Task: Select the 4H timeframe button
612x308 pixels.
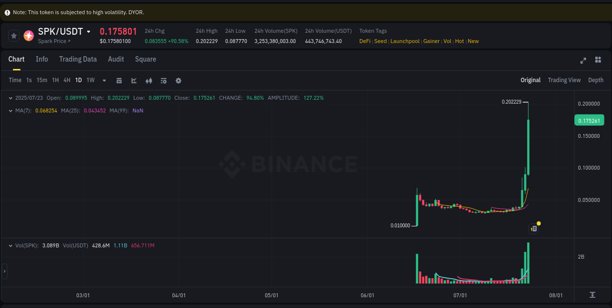Action: point(67,80)
